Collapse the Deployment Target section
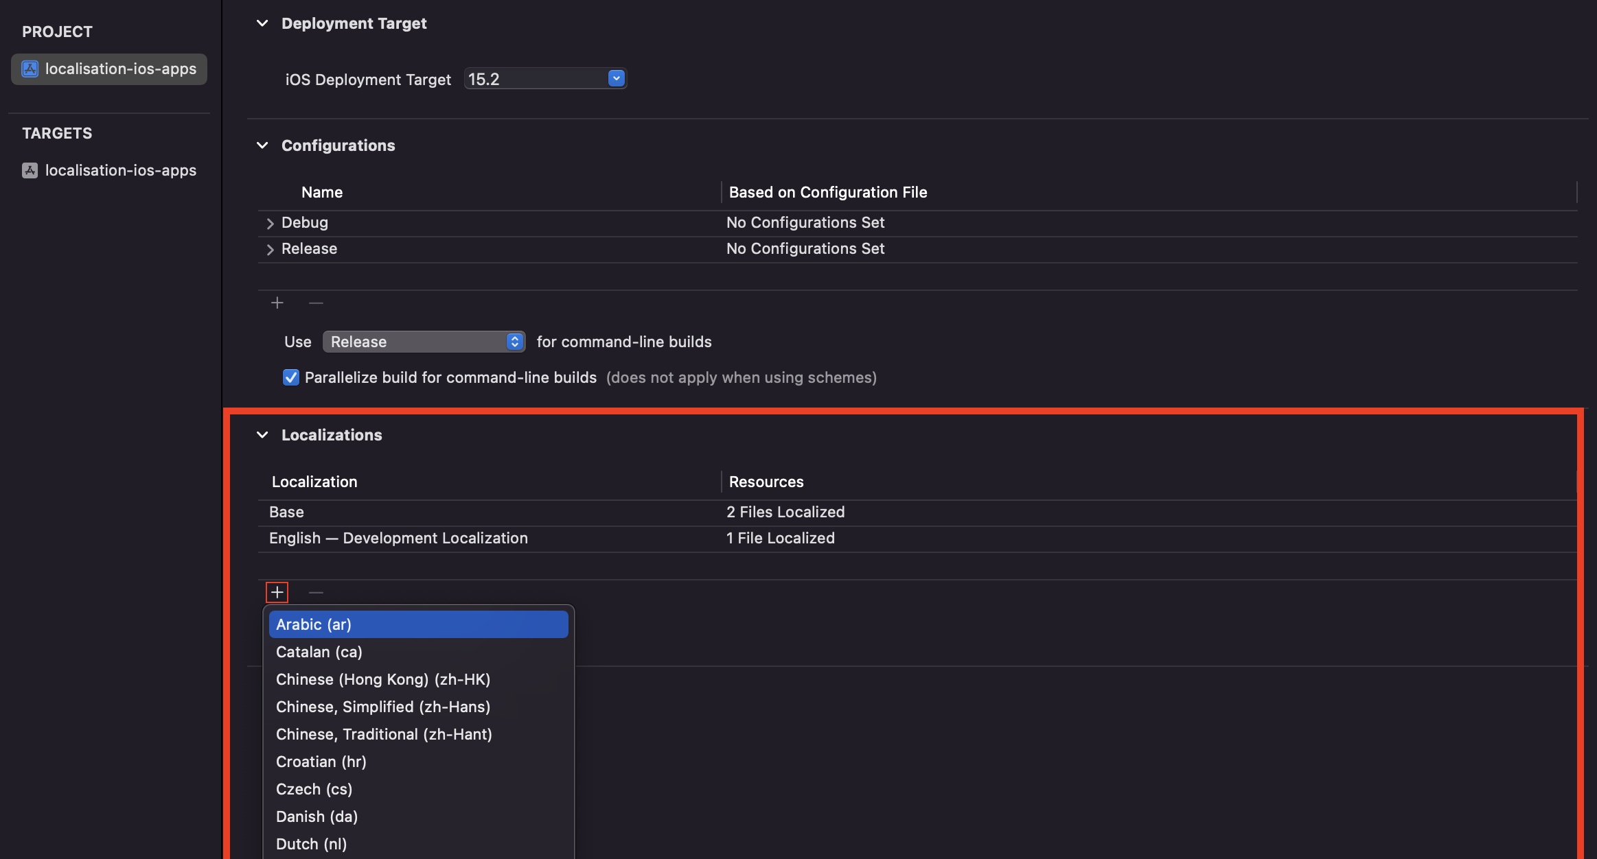 (262, 23)
